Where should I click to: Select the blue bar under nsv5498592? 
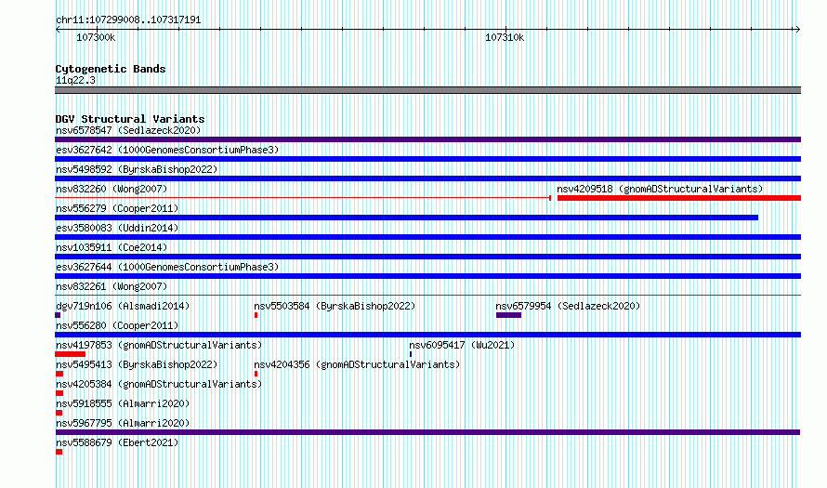tap(427, 178)
